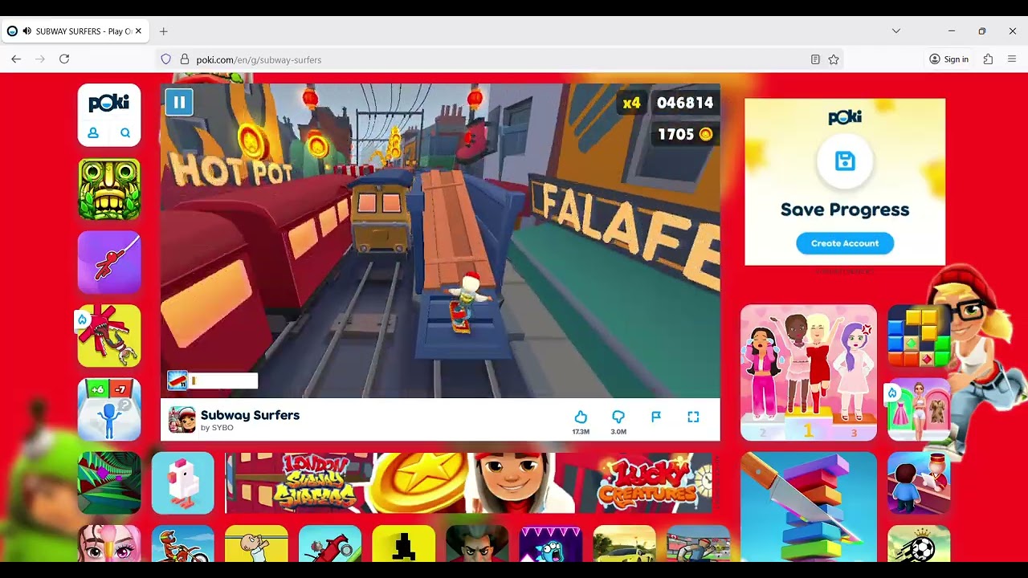The width and height of the screenshot is (1028, 578).
Task: Click the x4 multiplier badge
Action: (632, 103)
